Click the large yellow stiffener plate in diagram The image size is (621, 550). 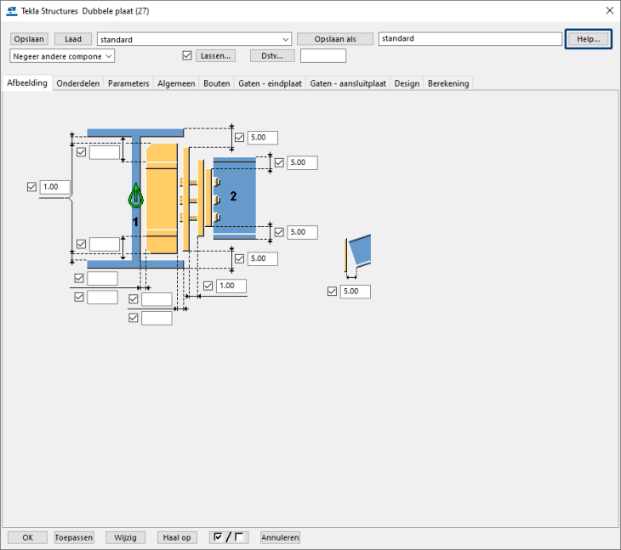tap(161, 198)
